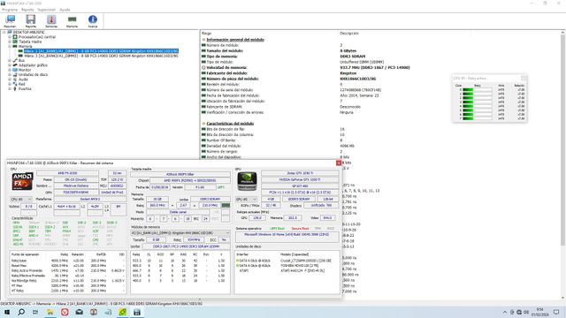This screenshot has height=318, width=566.
Task: Click the Core 7 clock bar
Action: click(477, 118)
